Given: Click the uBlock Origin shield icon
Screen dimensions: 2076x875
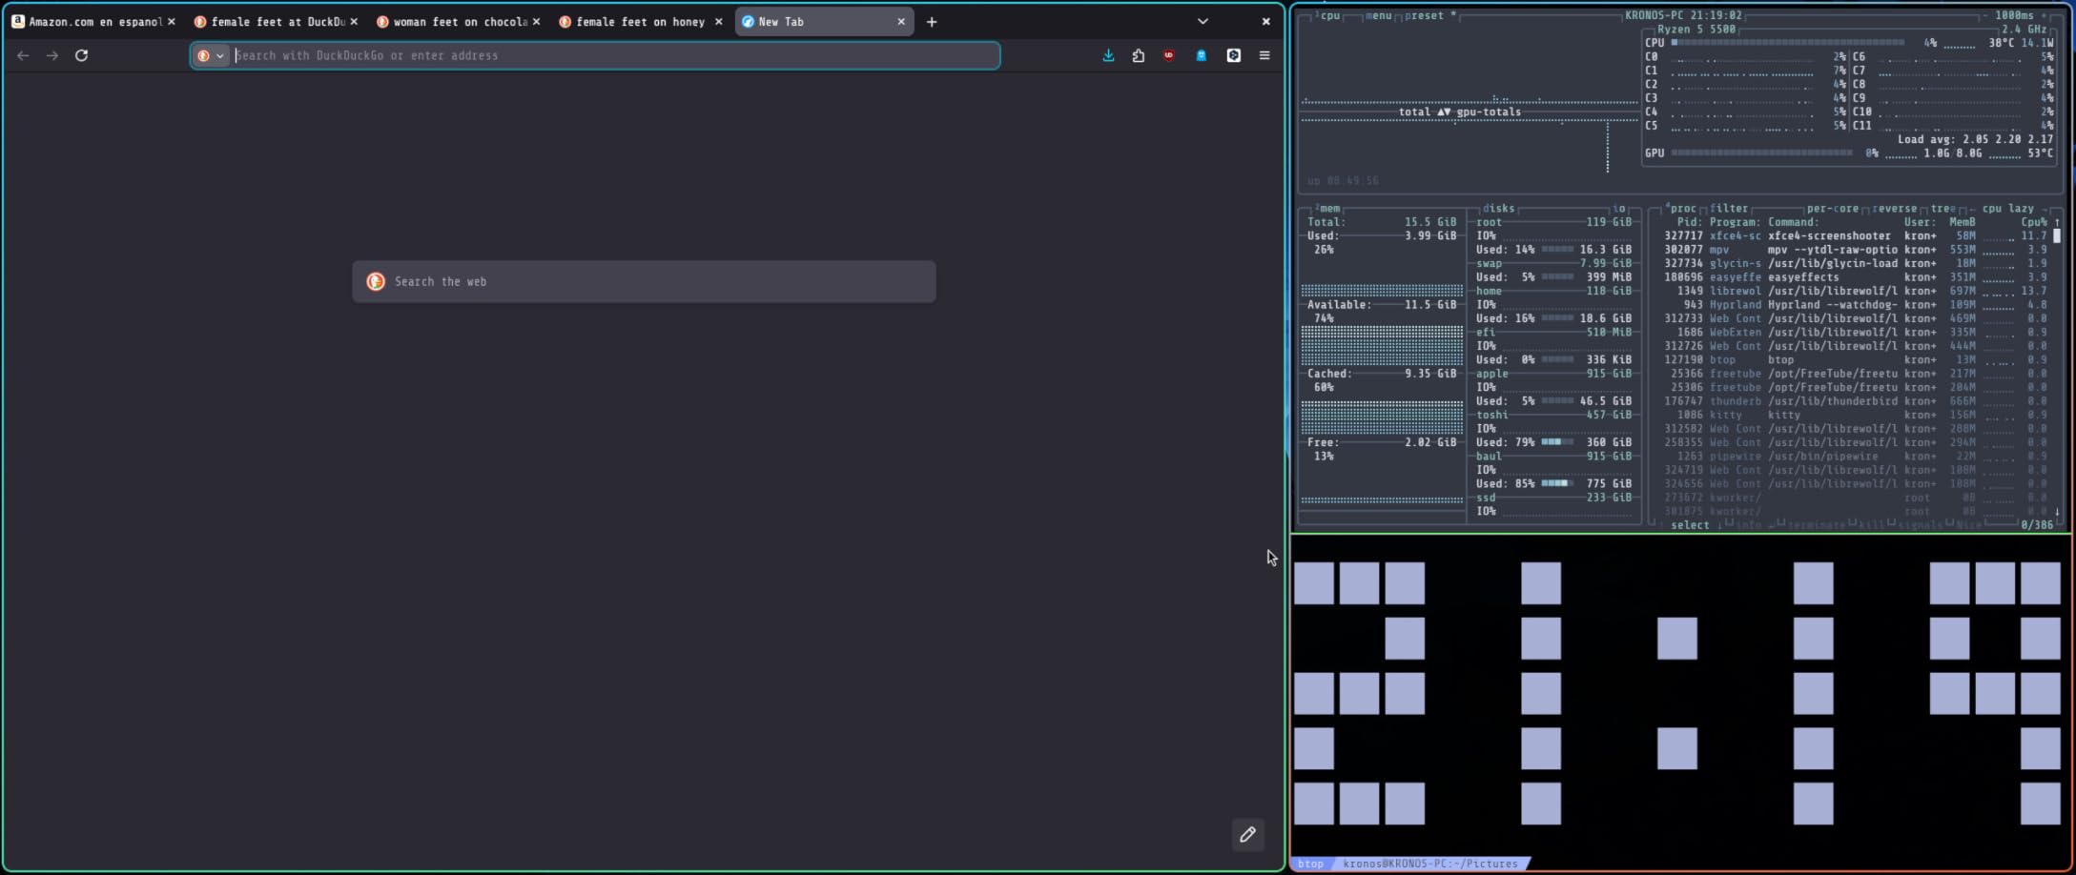Looking at the screenshot, I should pos(1168,55).
